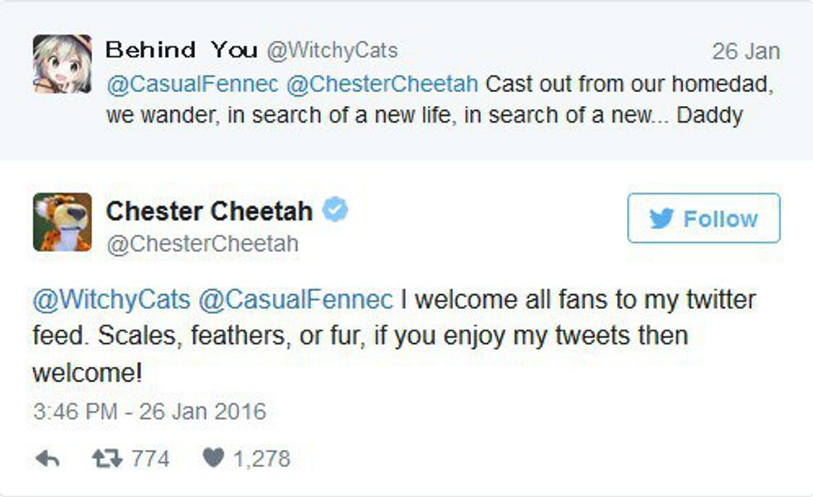Follow Chester Cheetah
This screenshot has height=497, width=813.
pos(703,219)
